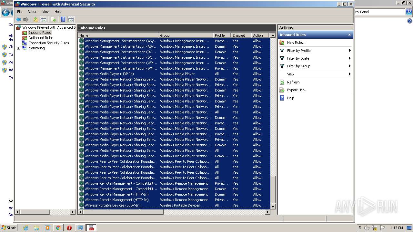Open Google Chrome from the taskbar
This screenshot has height=232, width=413.
pos(58,228)
